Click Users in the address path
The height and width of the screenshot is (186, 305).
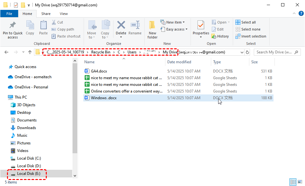point(132,52)
